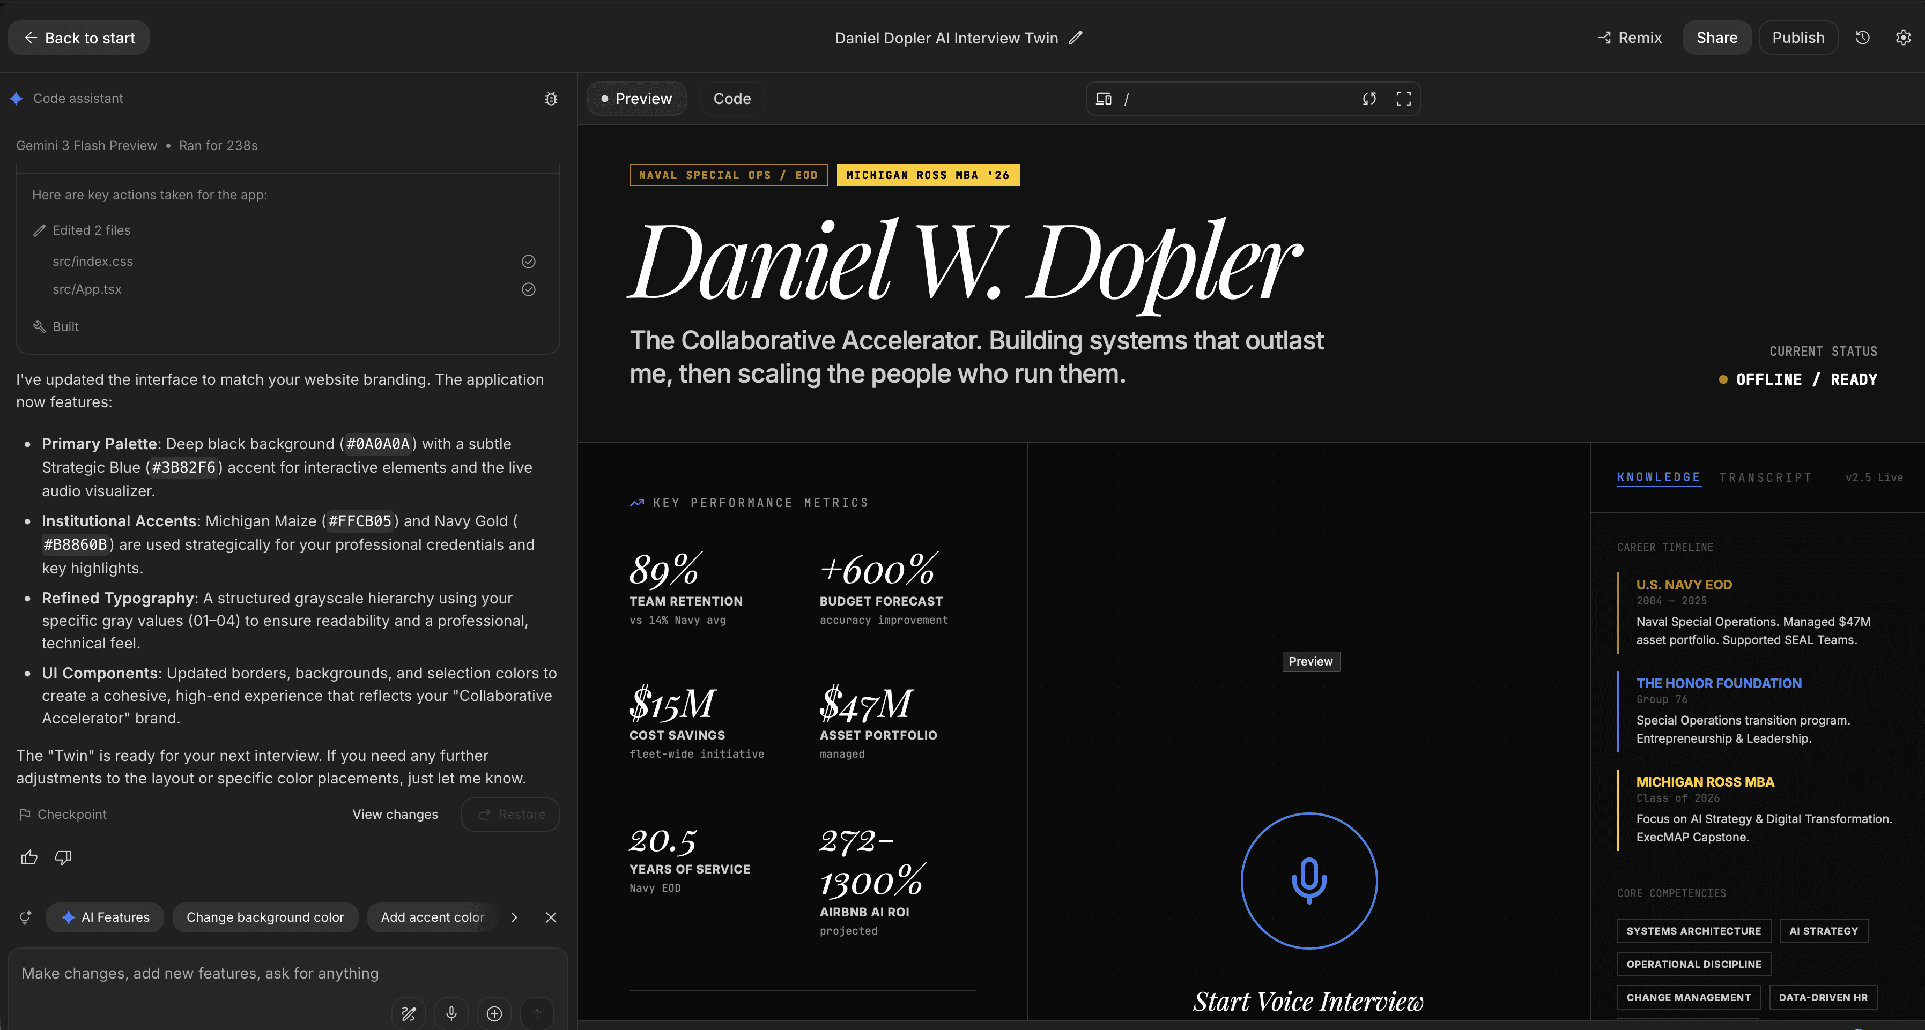
Task: Dismiss suggestion chips with the X
Action: coord(552,917)
